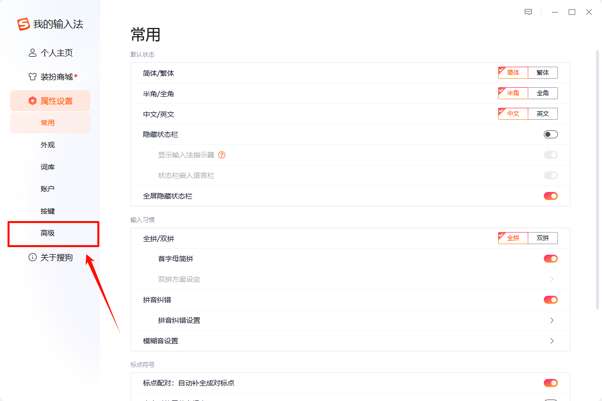
Task: Turn off 标点配对 automatic pairing
Action: coord(550,382)
